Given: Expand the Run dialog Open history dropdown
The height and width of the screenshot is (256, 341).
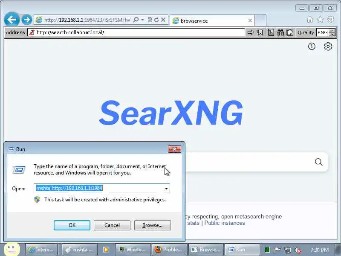Looking at the screenshot, I should click(166, 188).
